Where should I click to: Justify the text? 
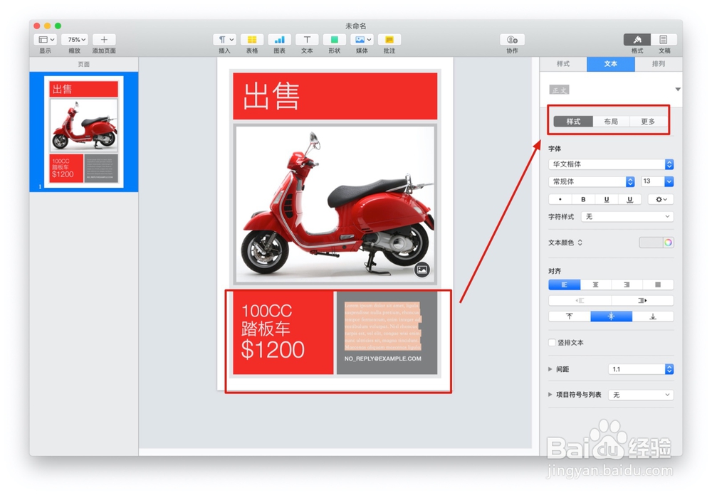click(x=658, y=285)
